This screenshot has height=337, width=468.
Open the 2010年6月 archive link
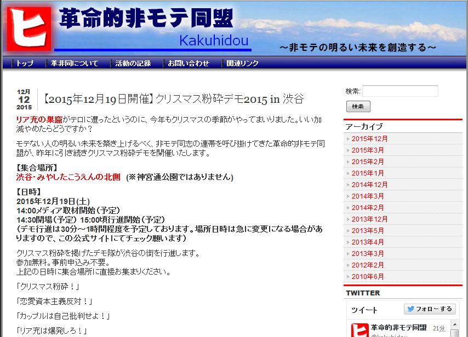tap(368, 277)
